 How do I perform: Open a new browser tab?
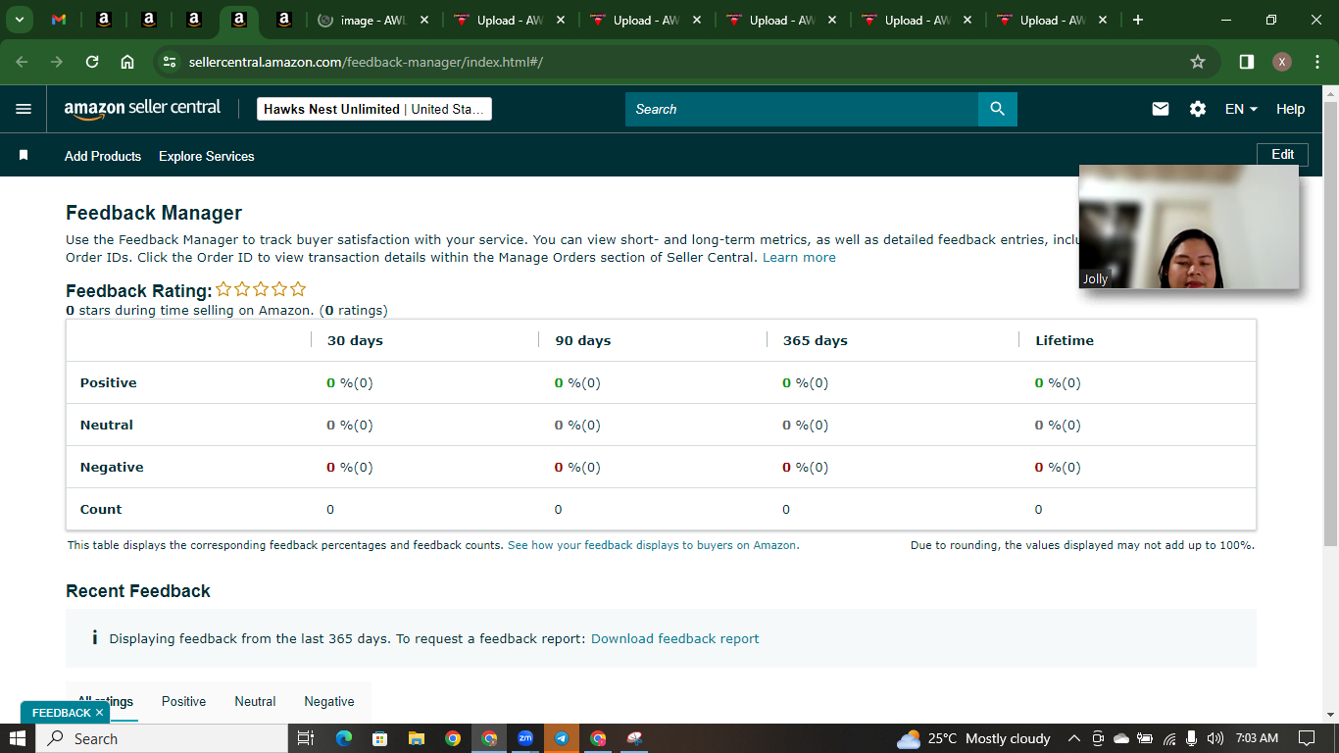[1138, 20]
